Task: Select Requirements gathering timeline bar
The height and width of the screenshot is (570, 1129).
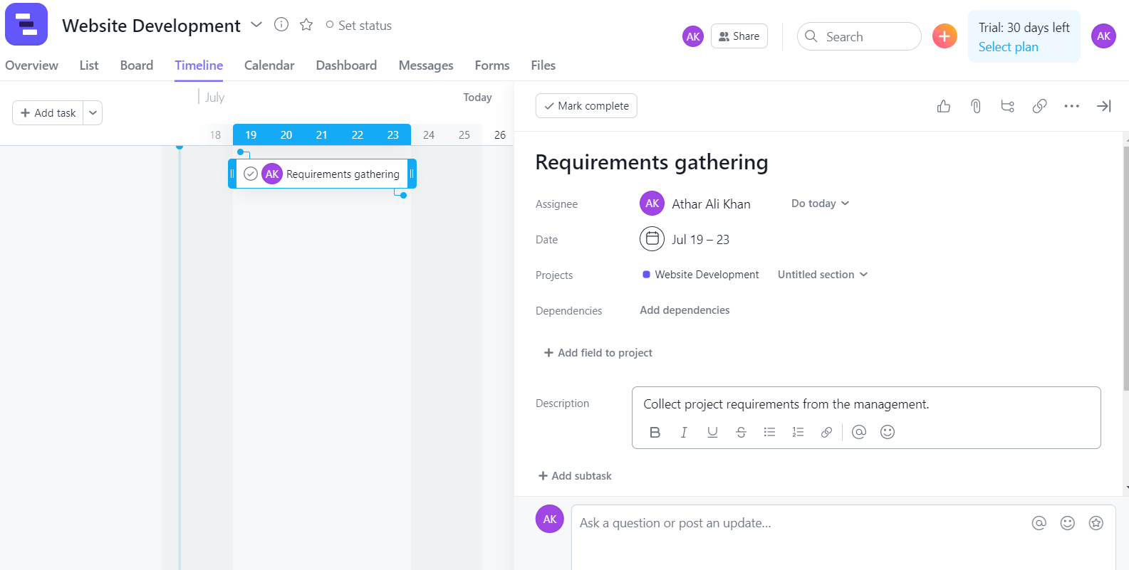Action: pos(322,174)
